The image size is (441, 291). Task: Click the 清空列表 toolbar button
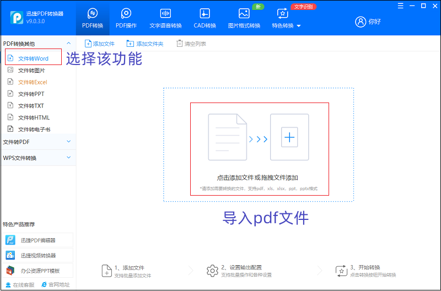(x=191, y=44)
